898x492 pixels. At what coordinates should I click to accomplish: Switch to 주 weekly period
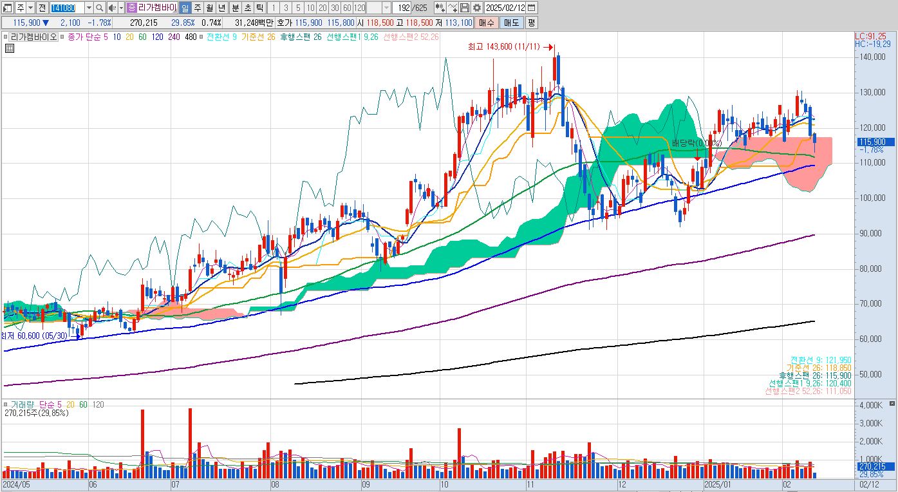pyautogui.click(x=197, y=8)
